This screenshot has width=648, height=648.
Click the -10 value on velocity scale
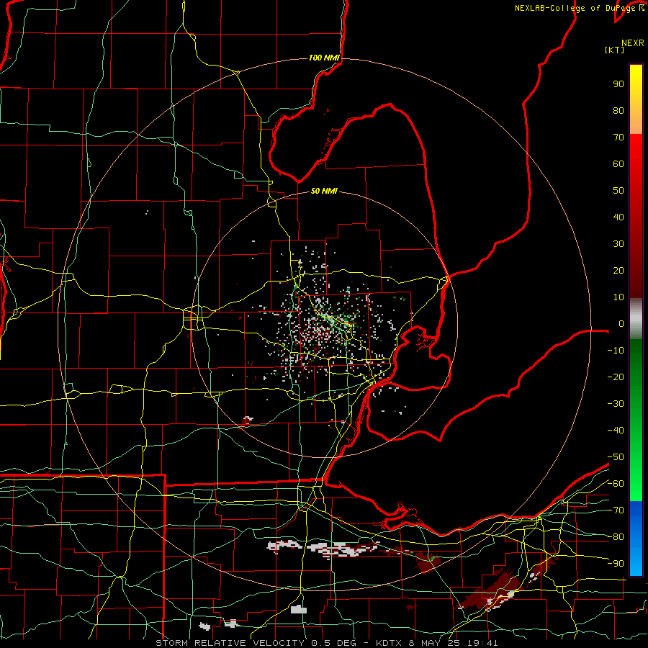616,351
